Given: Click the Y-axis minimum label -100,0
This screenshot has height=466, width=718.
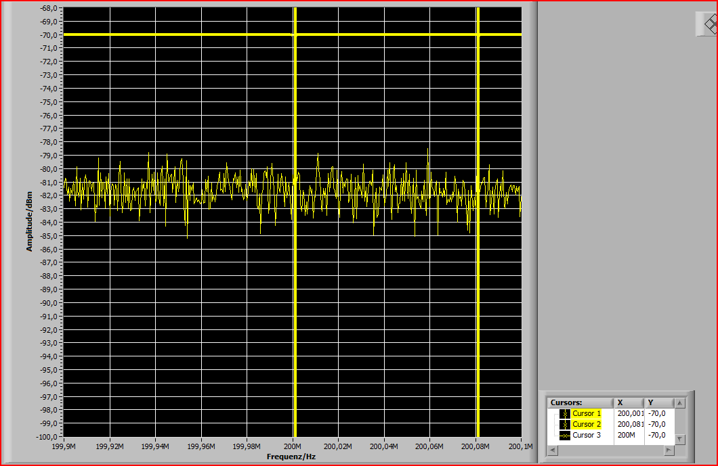Looking at the screenshot, I should coord(47,437).
